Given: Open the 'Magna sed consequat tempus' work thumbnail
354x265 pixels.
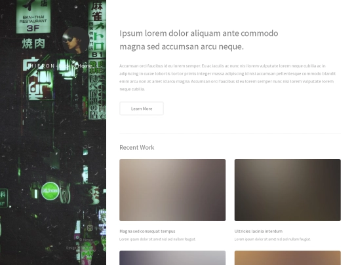Looking at the screenshot, I should click(x=172, y=190).
